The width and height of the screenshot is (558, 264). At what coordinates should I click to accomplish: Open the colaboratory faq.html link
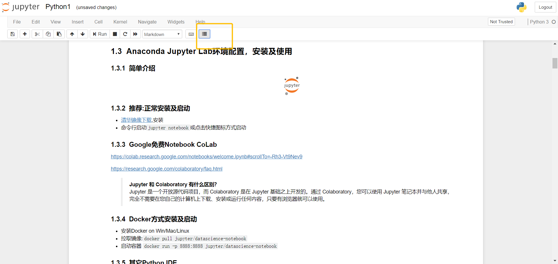tap(167, 169)
